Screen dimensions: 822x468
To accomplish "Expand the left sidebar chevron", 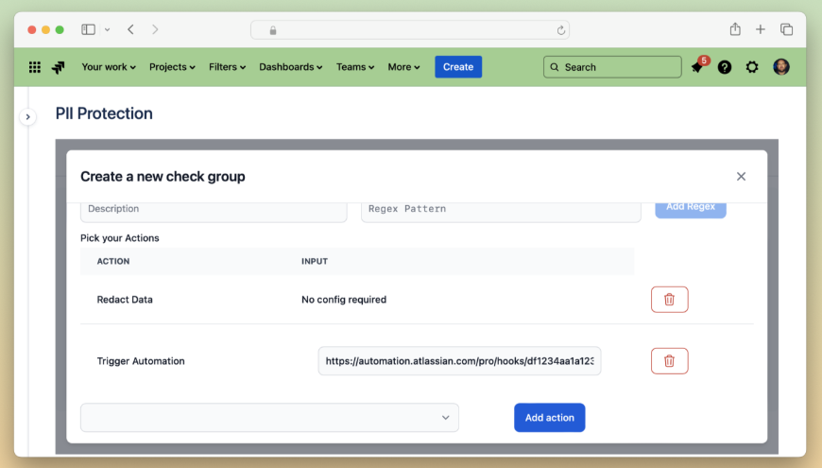I will [27, 116].
